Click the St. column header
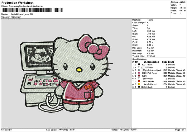187x132 pixels. pyautogui.click(x=145, y=62)
